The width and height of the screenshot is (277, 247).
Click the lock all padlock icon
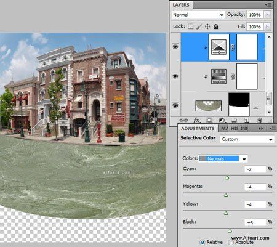(x=215, y=26)
